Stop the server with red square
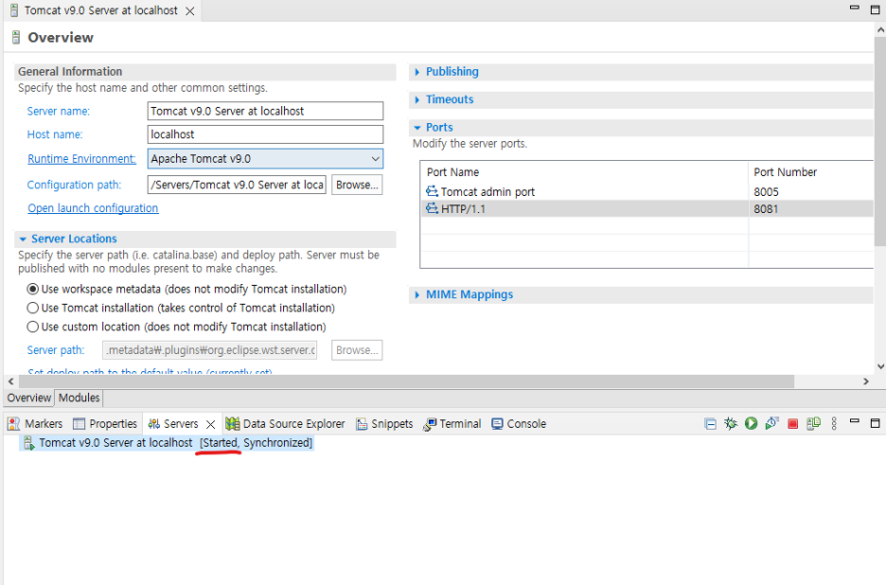 [x=793, y=424]
